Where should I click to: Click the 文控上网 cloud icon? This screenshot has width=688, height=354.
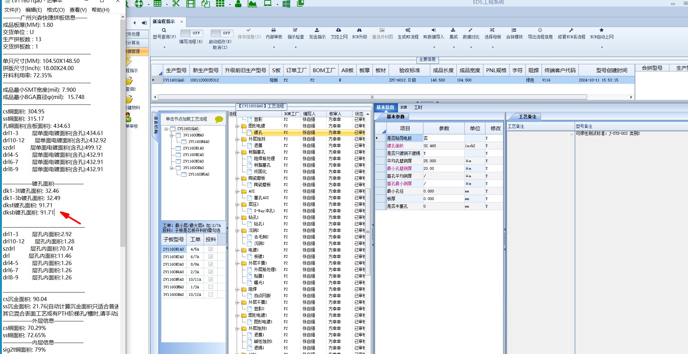point(339,30)
